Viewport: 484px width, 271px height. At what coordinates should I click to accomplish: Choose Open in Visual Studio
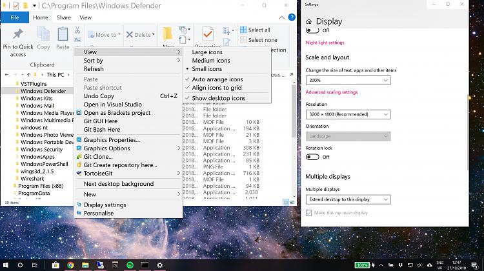(128, 105)
